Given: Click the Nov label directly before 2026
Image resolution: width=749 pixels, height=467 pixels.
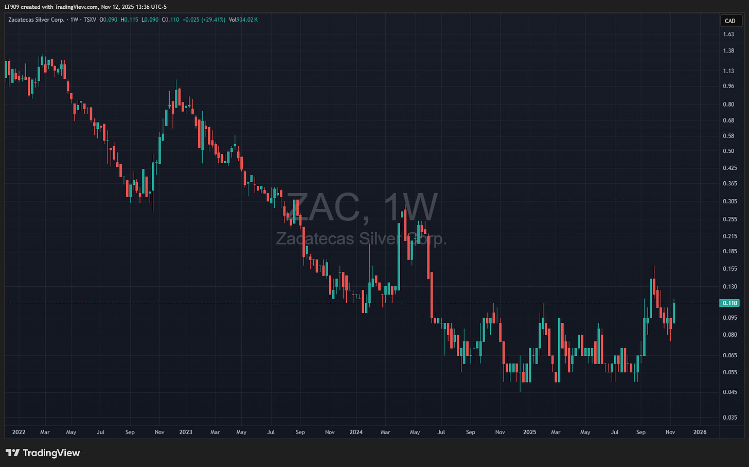Looking at the screenshot, I should (x=670, y=432).
